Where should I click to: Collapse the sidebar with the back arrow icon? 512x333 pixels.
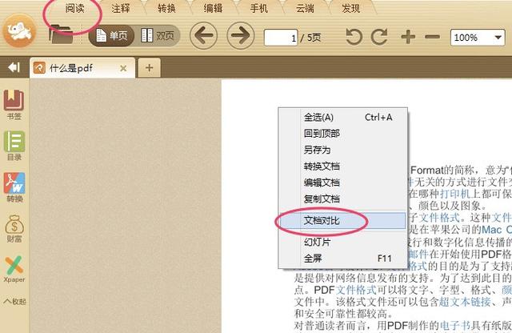pos(14,68)
